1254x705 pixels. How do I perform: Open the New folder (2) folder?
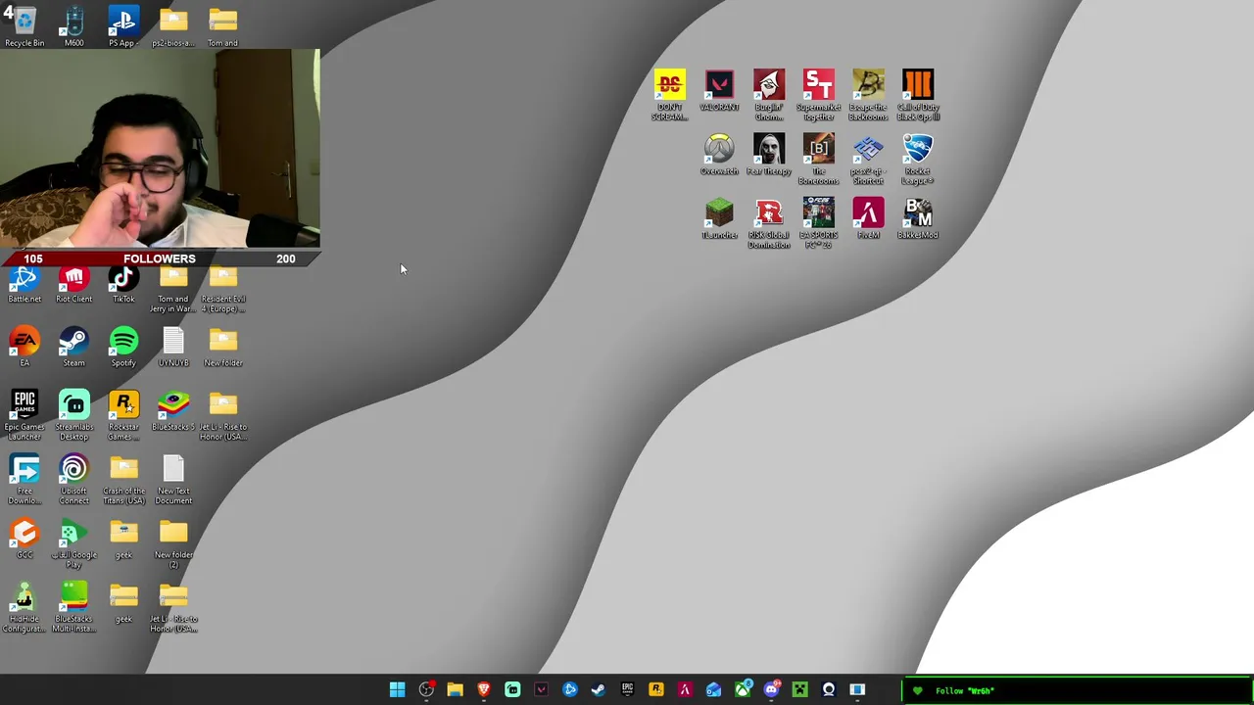(x=173, y=543)
